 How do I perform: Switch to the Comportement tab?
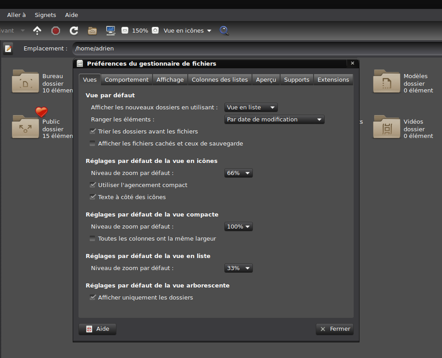coord(127,80)
